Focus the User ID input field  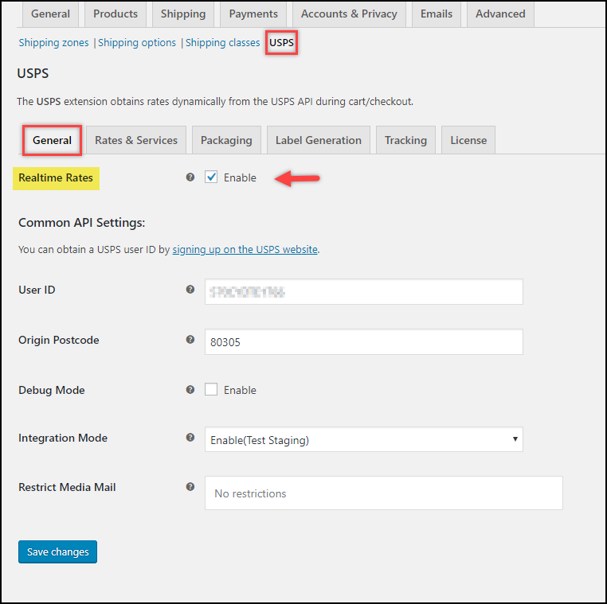tap(364, 291)
